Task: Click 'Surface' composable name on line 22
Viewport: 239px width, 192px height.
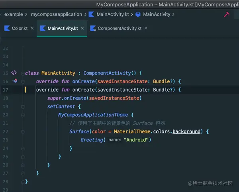Action: tap(79, 131)
